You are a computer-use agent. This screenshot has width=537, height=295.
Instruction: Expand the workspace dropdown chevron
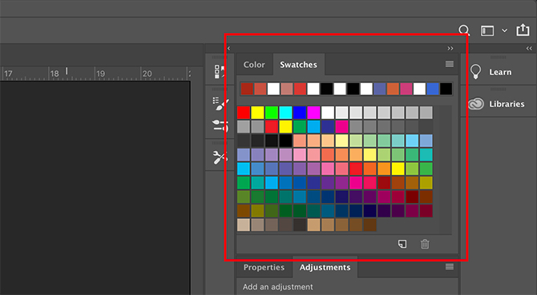(x=504, y=30)
